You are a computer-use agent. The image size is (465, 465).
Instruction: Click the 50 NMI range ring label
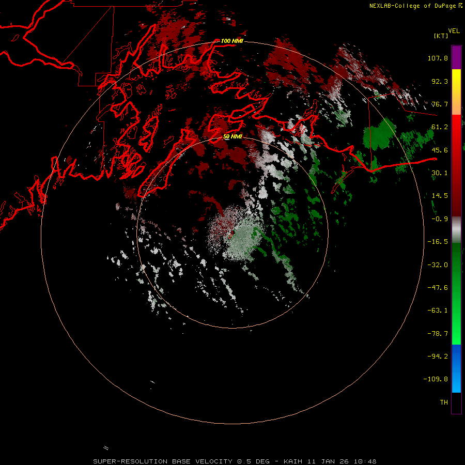click(233, 137)
